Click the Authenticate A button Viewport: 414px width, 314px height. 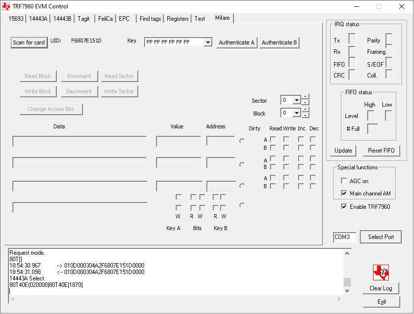tap(236, 42)
